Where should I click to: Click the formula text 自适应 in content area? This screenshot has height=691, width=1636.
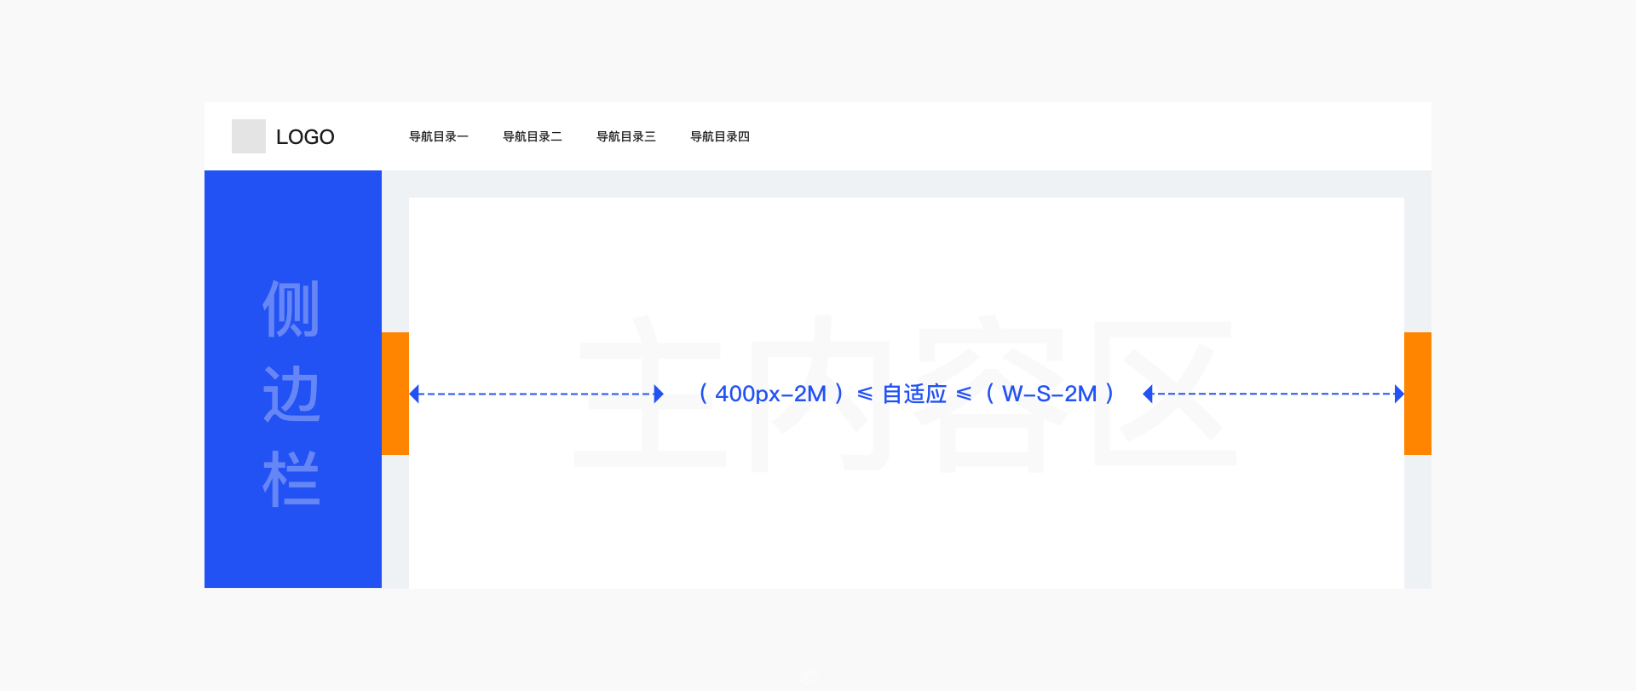[x=914, y=394]
